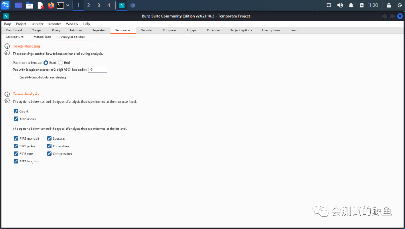Open the Learn tab
The width and height of the screenshot is (405, 229).
tap(294, 30)
